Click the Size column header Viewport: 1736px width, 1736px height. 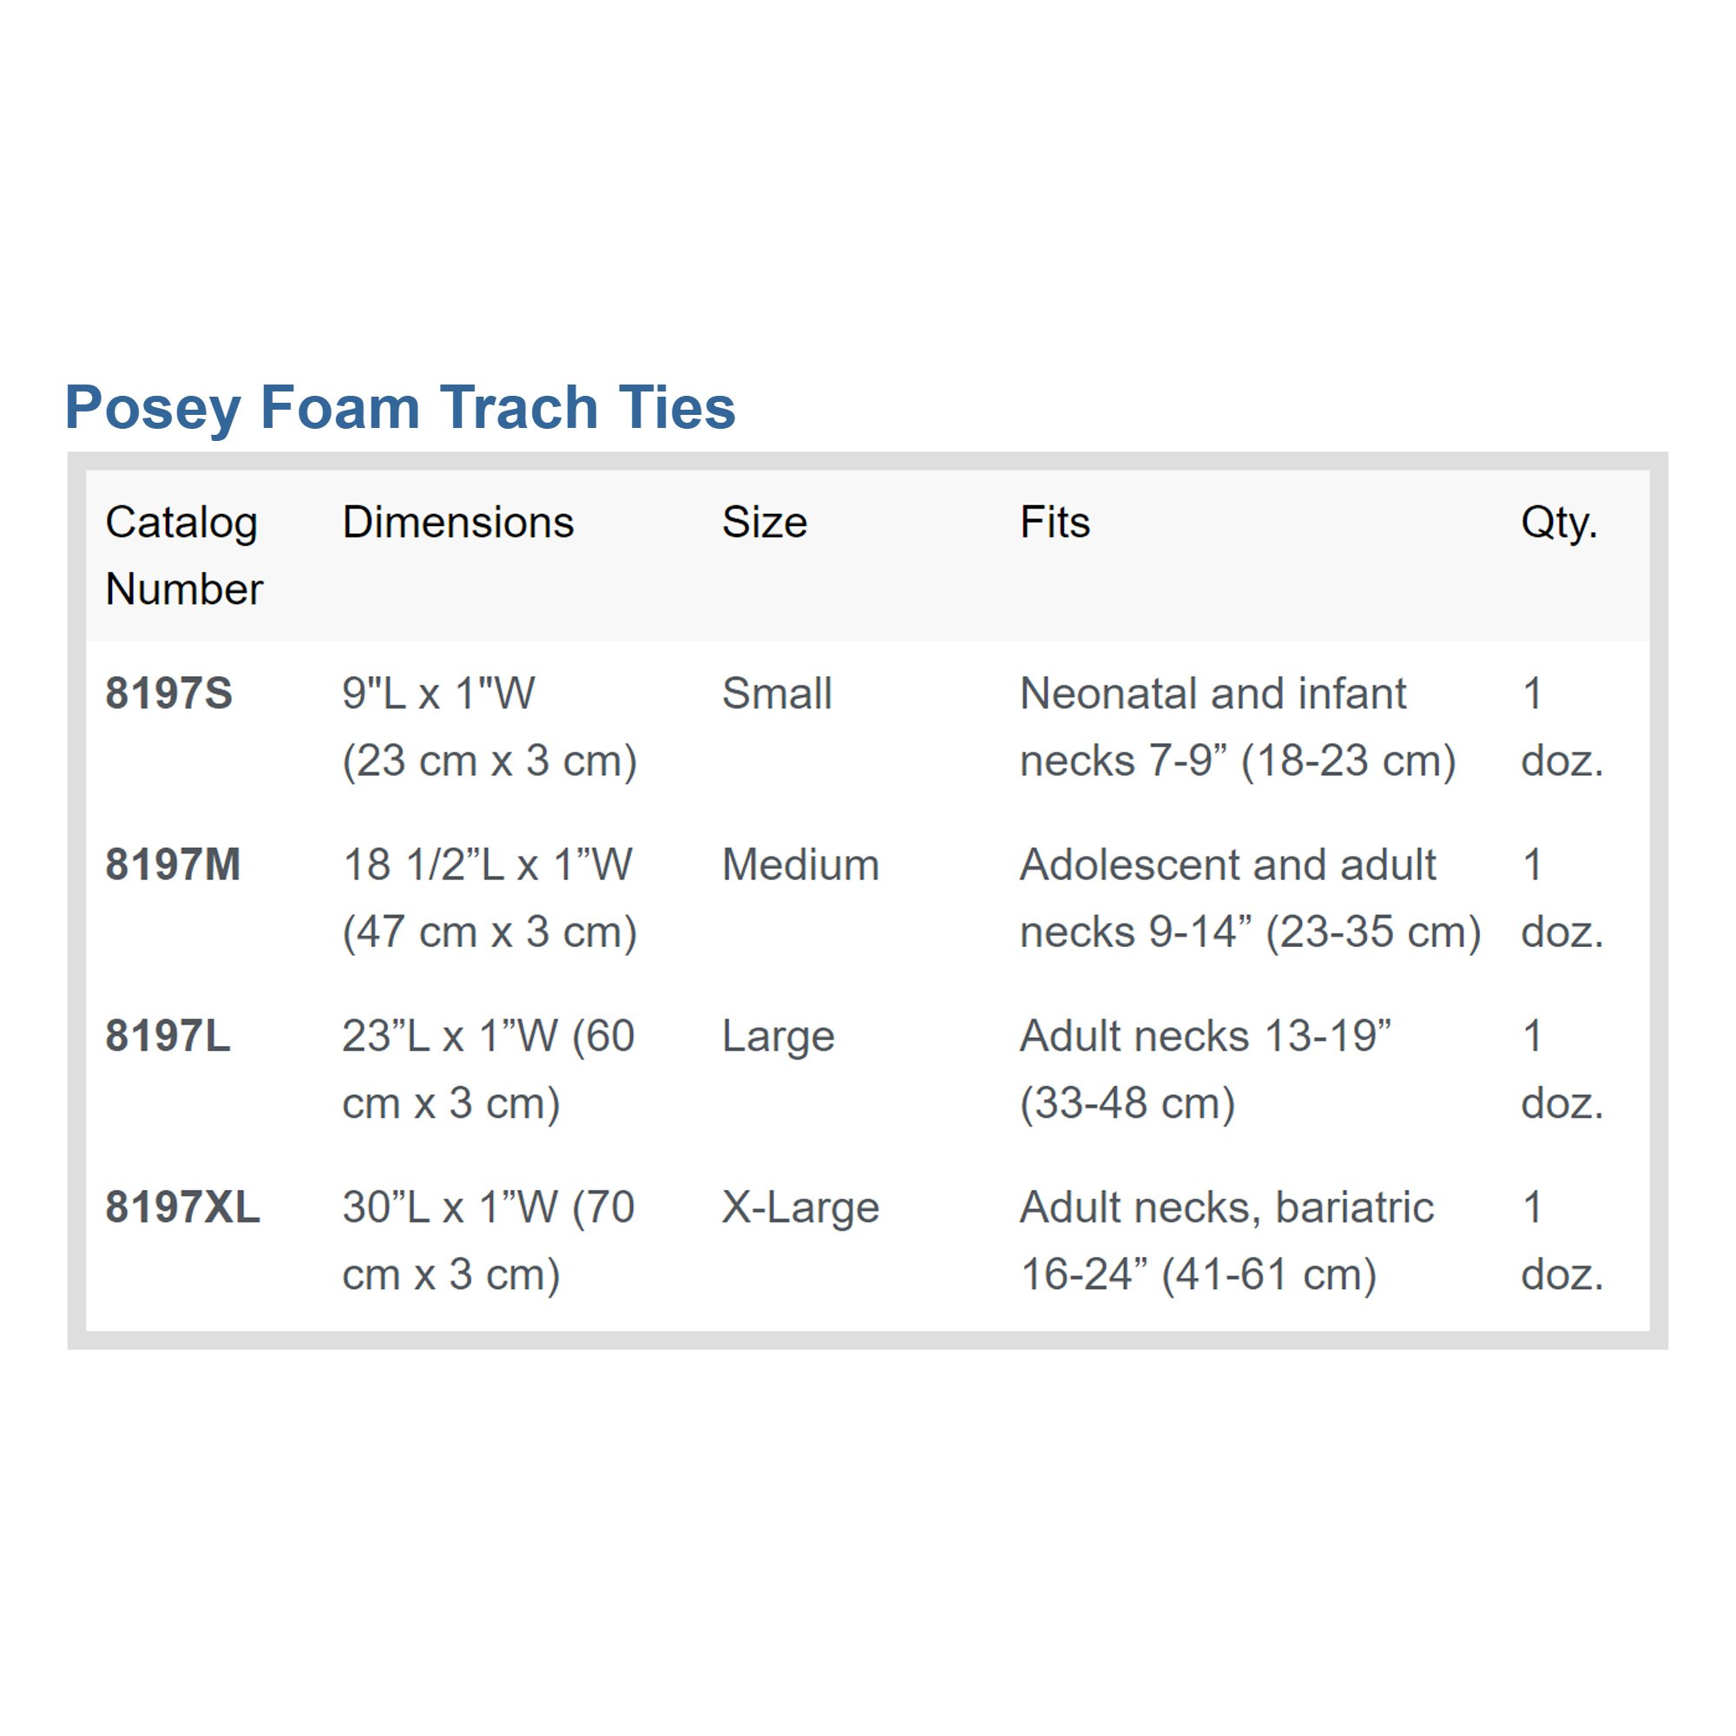click(x=764, y=522)
